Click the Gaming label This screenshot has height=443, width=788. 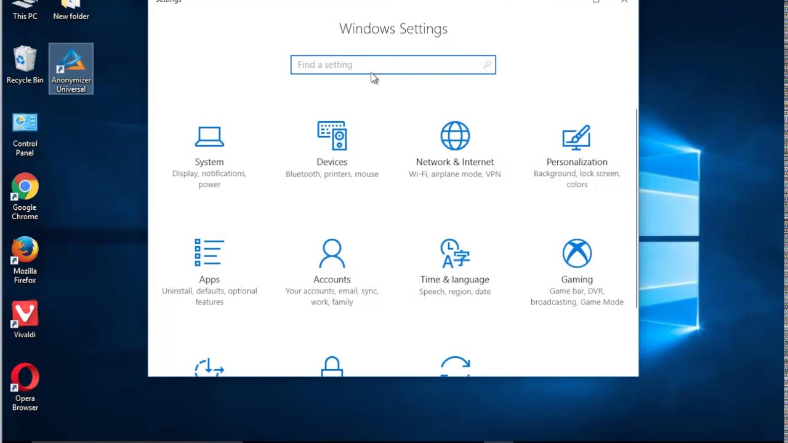click(x=577, y=279)
